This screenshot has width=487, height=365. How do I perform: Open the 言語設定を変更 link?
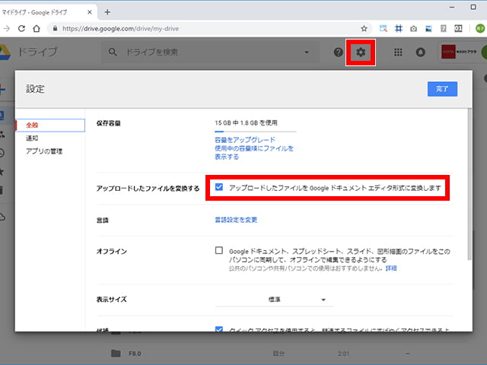tap(236, 220)
